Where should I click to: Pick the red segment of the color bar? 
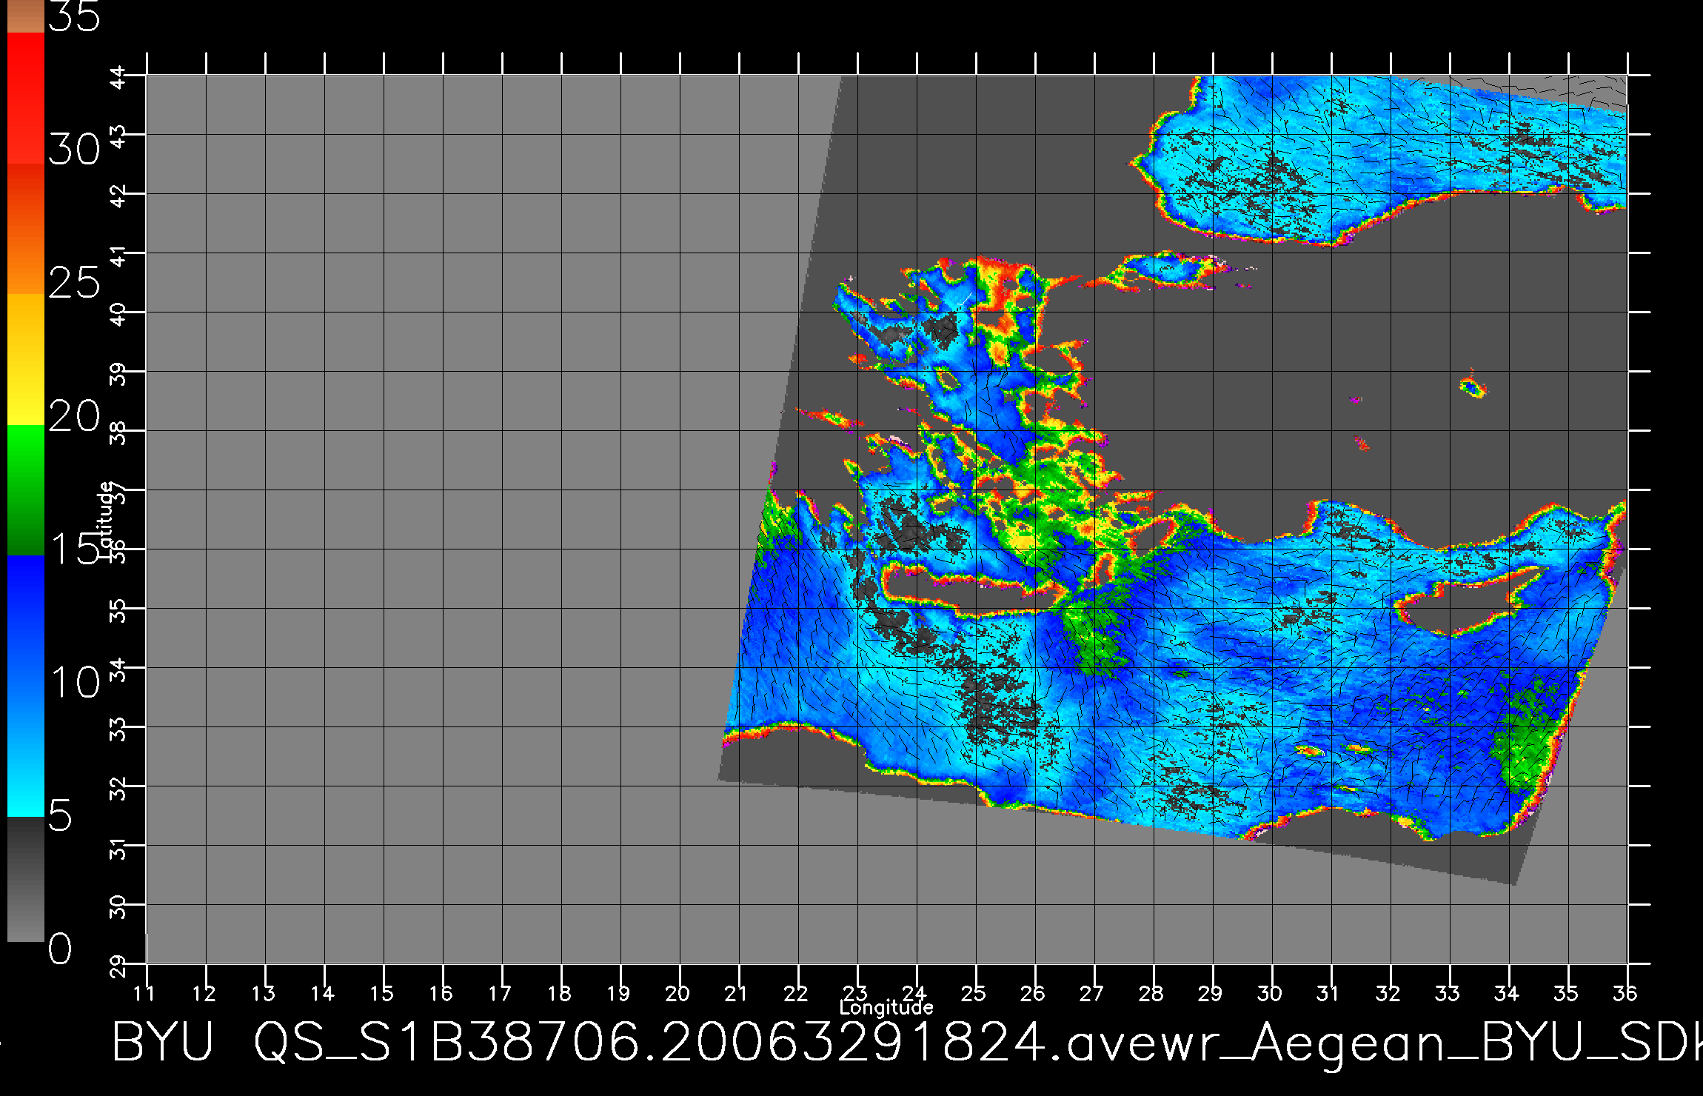pos(26,98)
